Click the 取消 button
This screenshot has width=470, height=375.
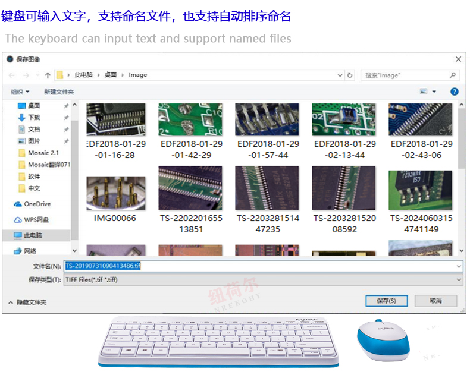tap(436, 301)
